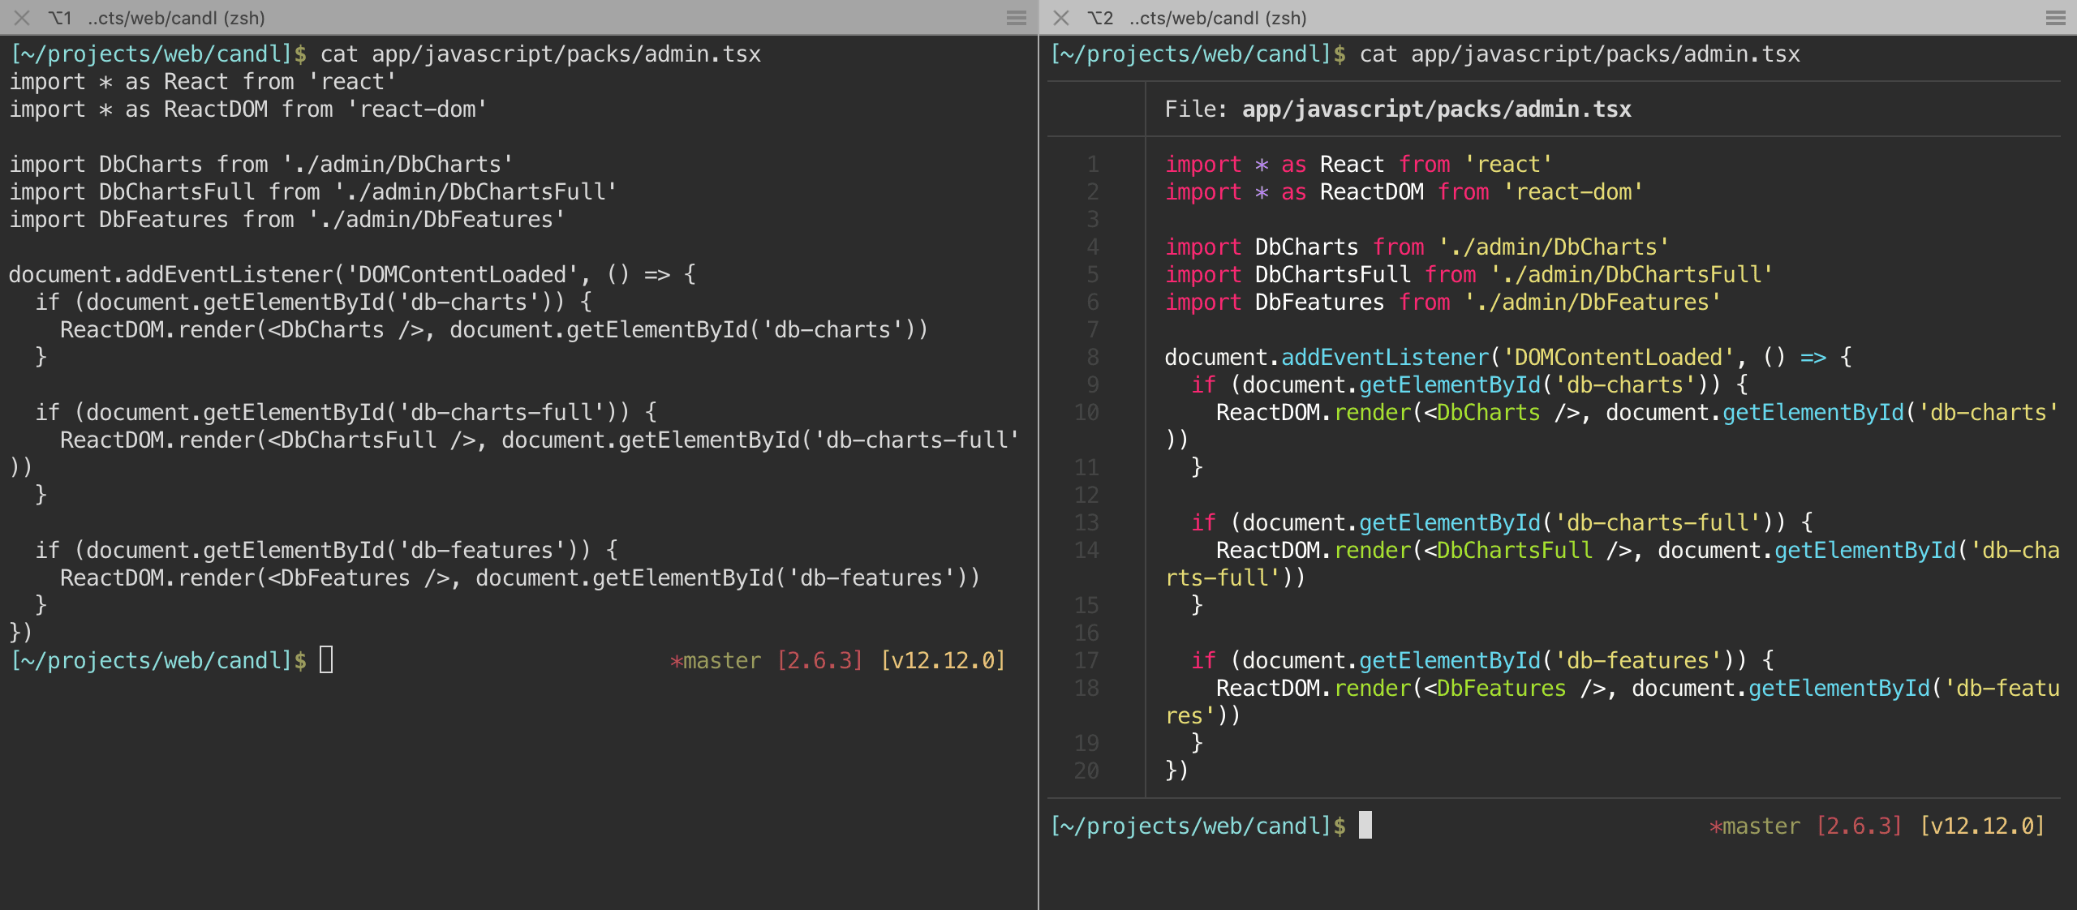
Task: Click the file header 'app/javascript/packs/admin.tsx' in right pane
Action: (x=1436, y=109)
